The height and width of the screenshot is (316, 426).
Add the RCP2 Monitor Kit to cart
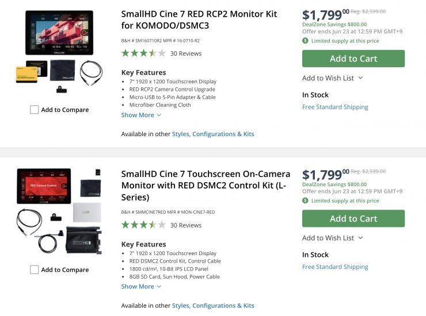click(x=353, y=59)
